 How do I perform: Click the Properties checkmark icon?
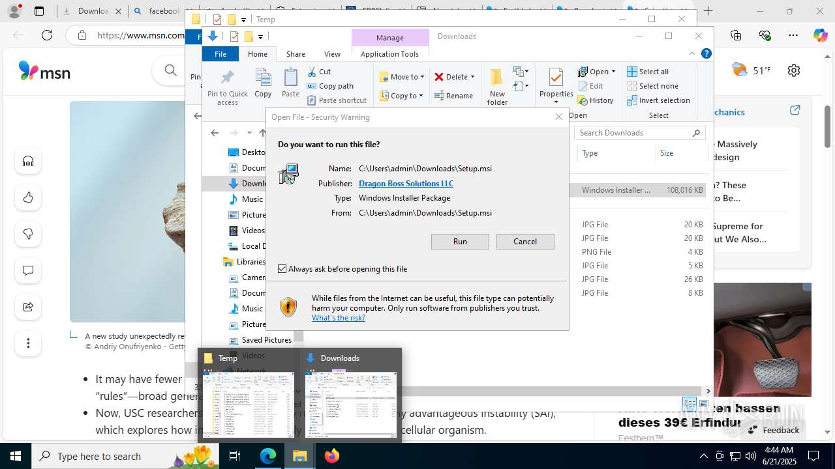(556, 78)
